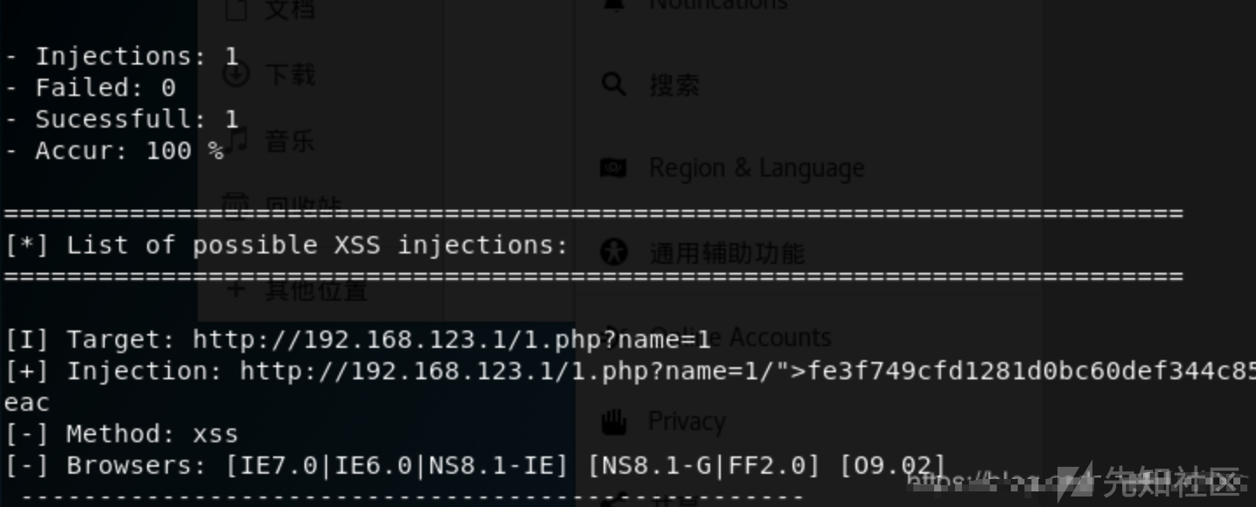This screenshot has height=507, width=1256.
Task: Click the Region & Language camera icon
Action: (613, 168)
